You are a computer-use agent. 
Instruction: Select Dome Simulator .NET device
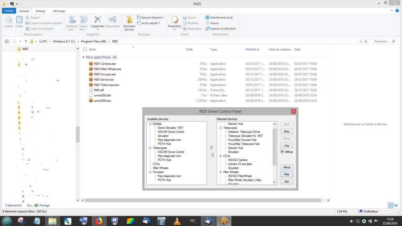[x=170, y=128]
